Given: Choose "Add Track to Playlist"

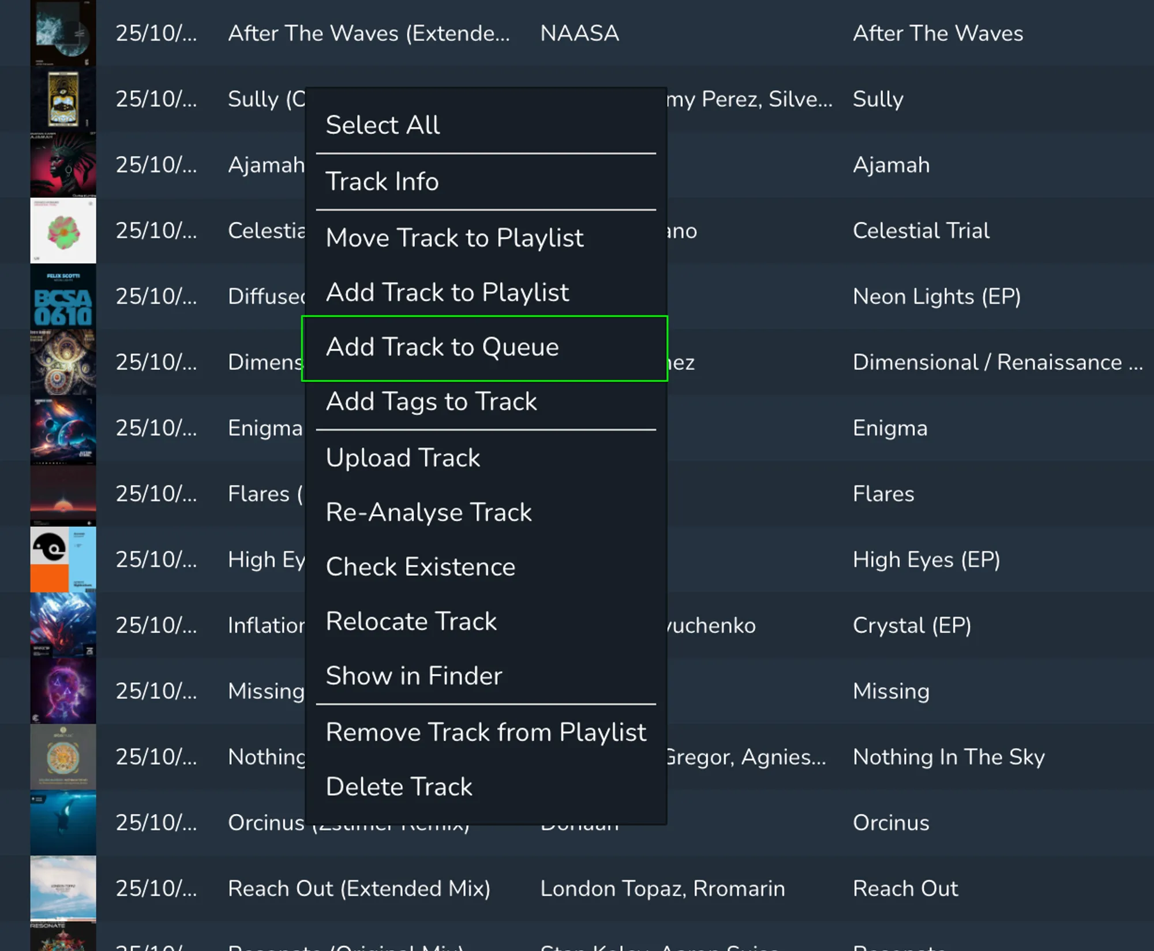Looking at the screenshot, I should [448, 292].
